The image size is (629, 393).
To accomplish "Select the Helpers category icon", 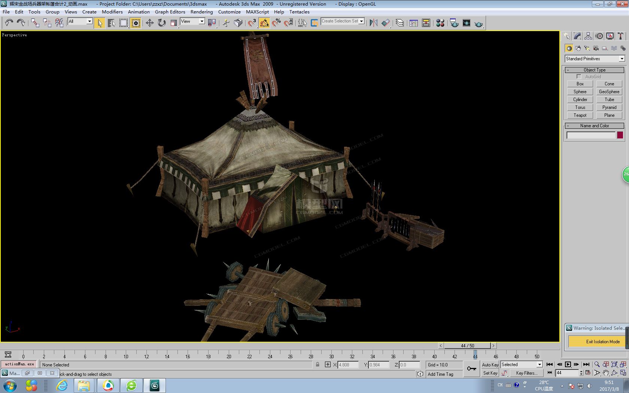I will tap(605, 48).
